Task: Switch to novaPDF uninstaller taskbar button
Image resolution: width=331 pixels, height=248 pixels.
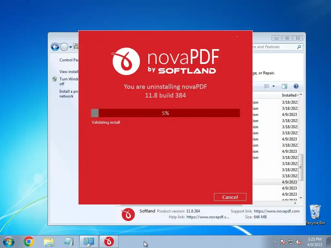Action: pos(109,242)
